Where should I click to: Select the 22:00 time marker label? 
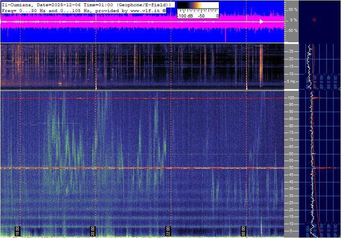(168, 230)
